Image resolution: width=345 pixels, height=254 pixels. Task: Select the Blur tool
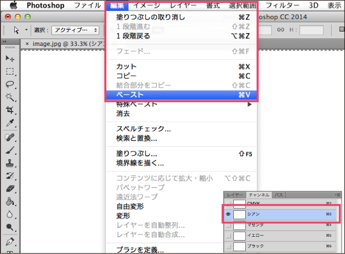(x=10, y=214)
